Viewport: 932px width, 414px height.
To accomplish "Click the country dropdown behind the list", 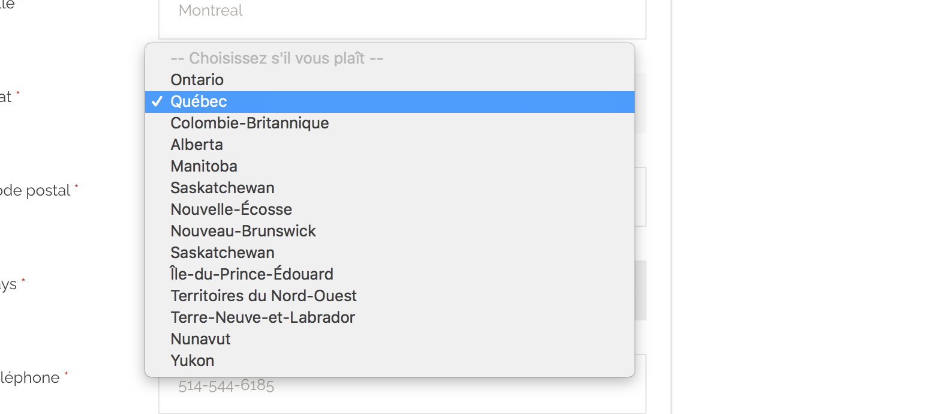I will point(641,290).
